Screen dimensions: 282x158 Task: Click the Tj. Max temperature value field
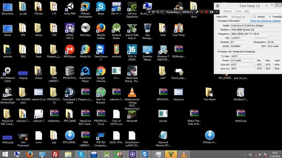click(243, 56)
